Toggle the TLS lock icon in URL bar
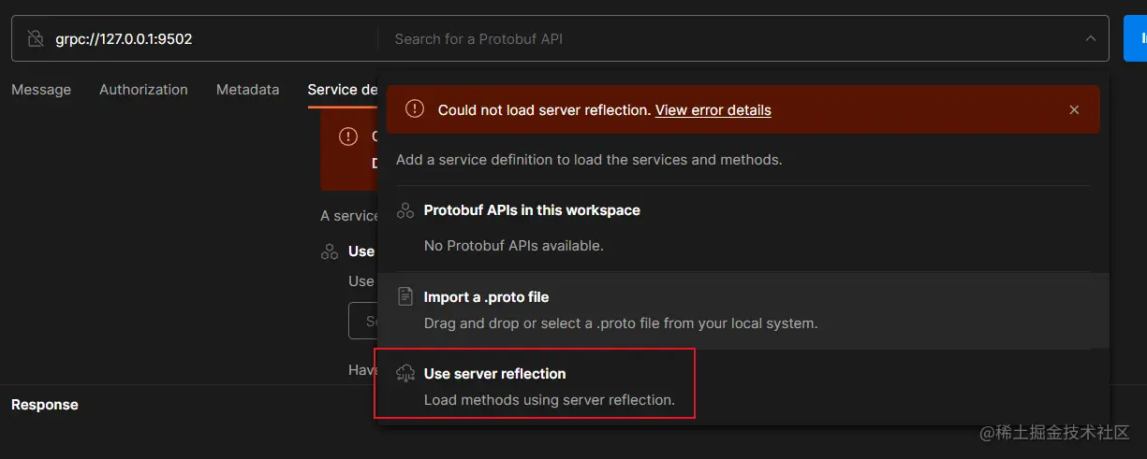Image resolution: width=1147 pixels, height=459 pixels. coord(36,39)
